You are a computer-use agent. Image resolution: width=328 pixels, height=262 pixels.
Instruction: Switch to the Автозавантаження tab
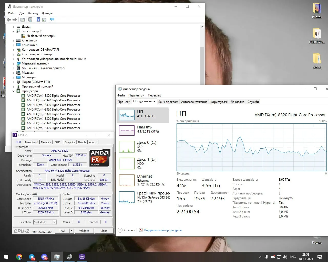coord(194,102)
